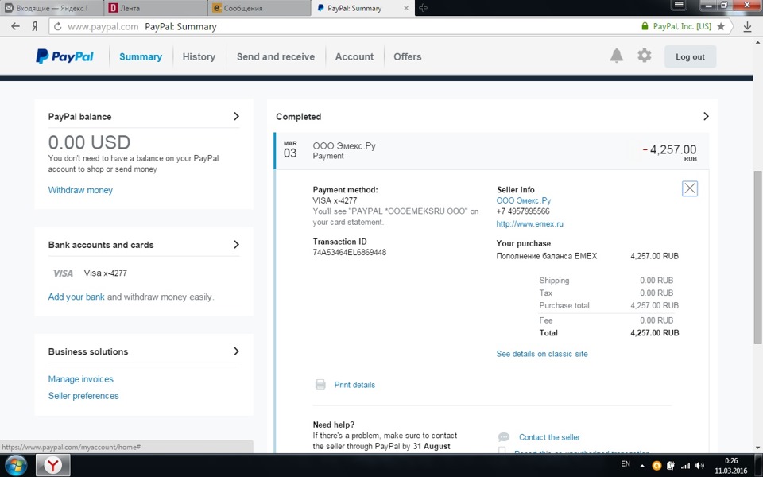
Task: Go to the Summary tab
Action: [x=141, y=56]
